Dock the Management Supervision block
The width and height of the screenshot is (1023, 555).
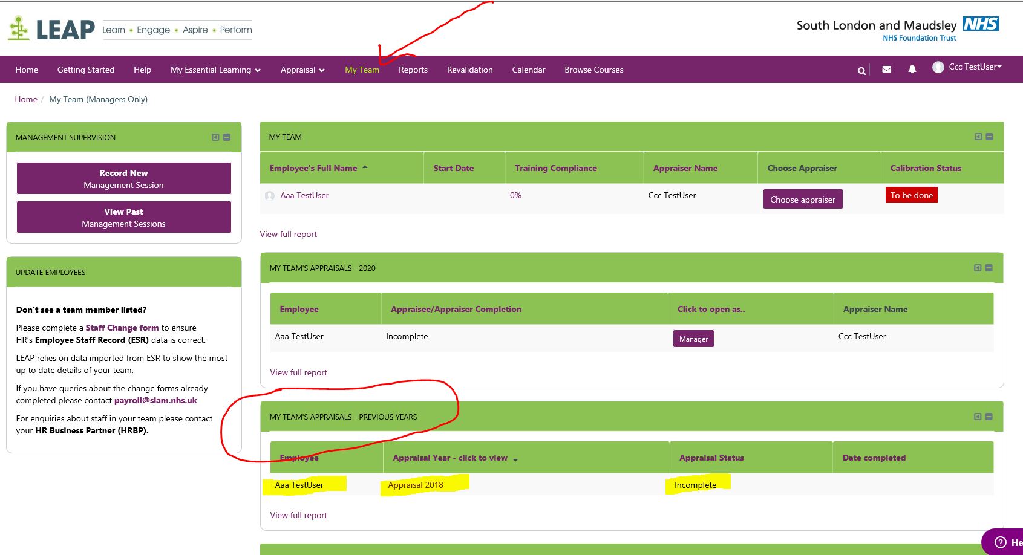[x=215, y=137]
